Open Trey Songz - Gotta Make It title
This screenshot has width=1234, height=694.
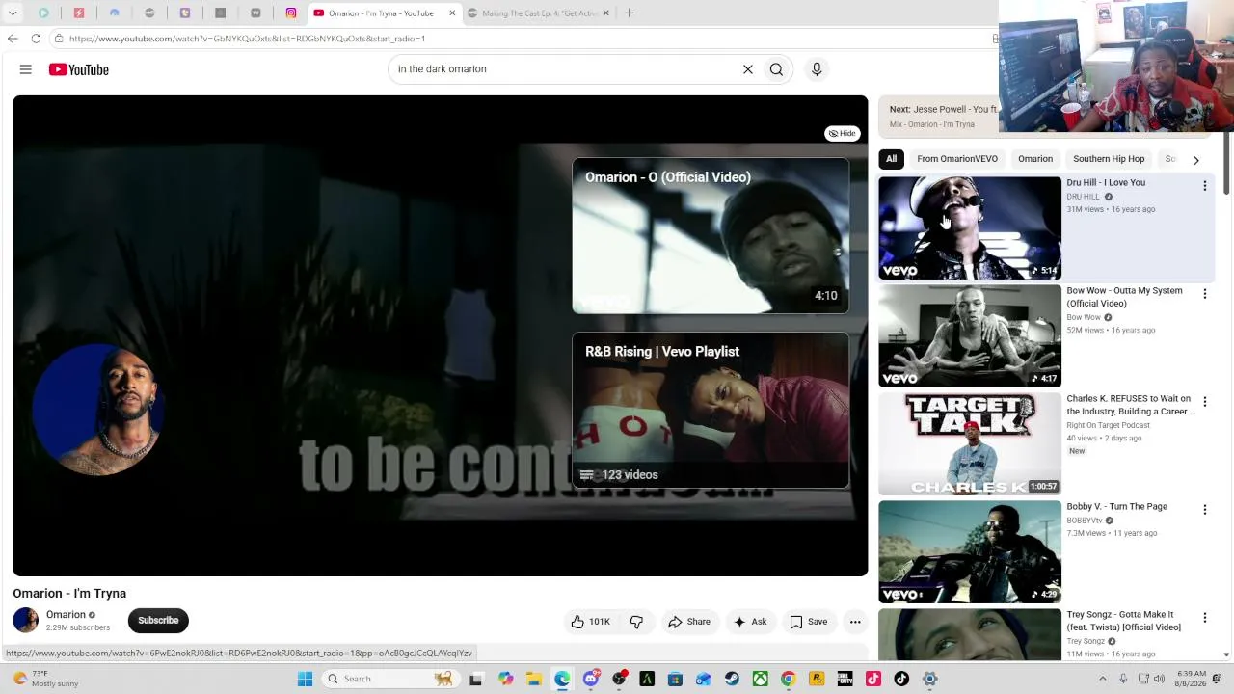click(1123, 621)
